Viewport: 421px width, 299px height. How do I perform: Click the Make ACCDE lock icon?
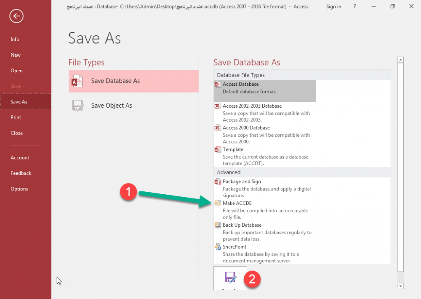[218, 204]
